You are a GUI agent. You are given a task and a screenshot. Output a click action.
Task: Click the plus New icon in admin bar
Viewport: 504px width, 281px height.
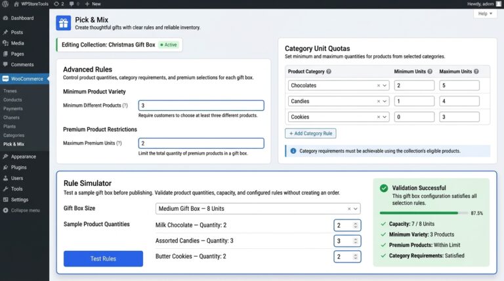pyautogui.click(x=87, y=4)
